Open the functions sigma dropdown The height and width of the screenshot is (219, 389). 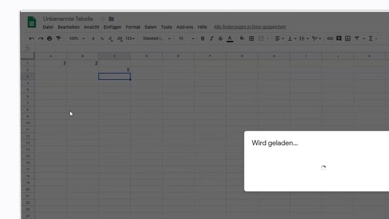click(x=373, y=38)
